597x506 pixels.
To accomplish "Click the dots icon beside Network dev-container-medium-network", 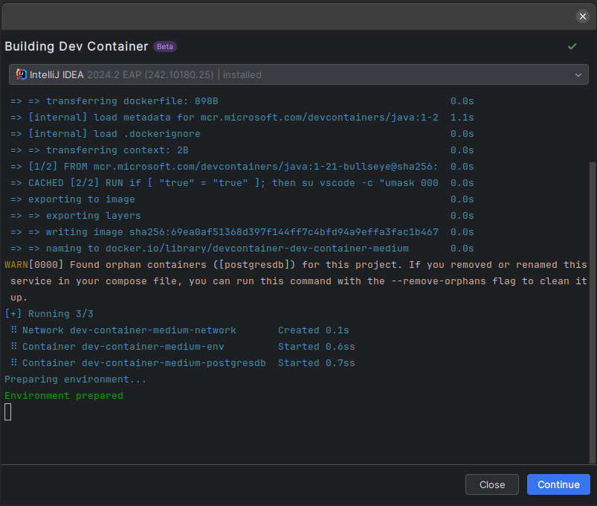I will 14,330.
